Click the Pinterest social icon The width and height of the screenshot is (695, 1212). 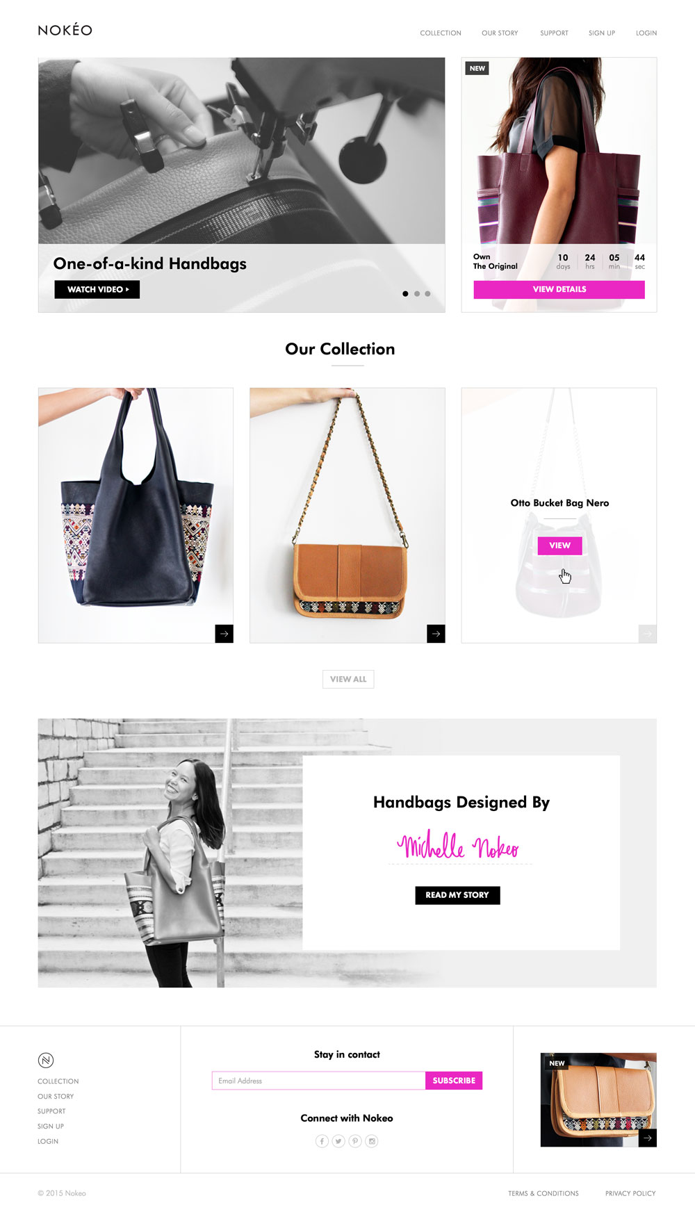pos(355,1141)
